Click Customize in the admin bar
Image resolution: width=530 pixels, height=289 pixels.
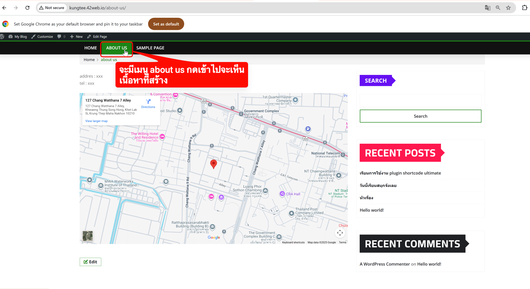click(42, 36)
